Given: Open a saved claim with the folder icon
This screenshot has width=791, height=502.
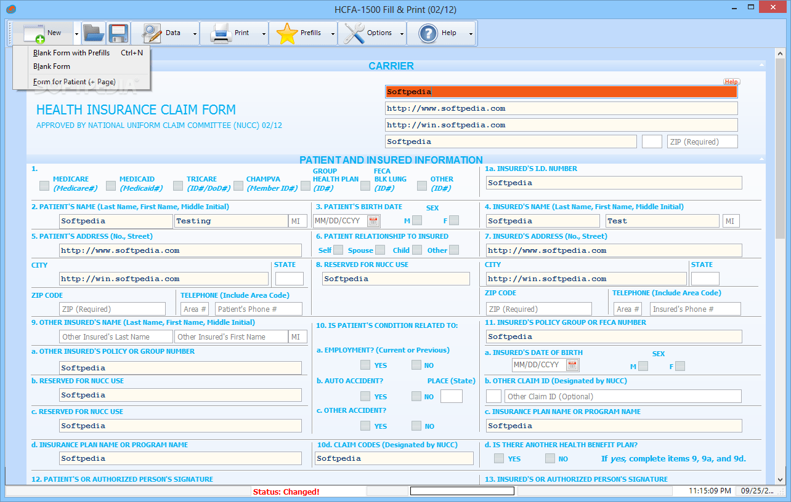Looking at the screenshot, I should click(x=94, y=33).
